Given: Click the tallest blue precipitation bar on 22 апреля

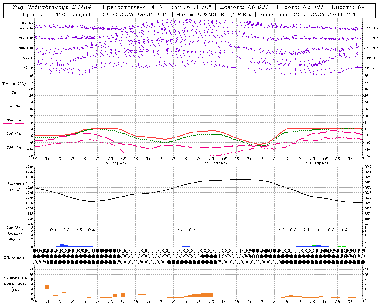Looking at the screenshot, I should pos(62,246).
